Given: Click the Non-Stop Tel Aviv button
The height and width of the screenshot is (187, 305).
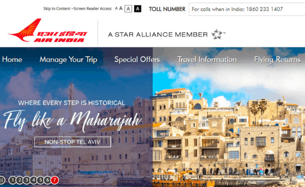Looking at the screenshot, I should [73, 142].
